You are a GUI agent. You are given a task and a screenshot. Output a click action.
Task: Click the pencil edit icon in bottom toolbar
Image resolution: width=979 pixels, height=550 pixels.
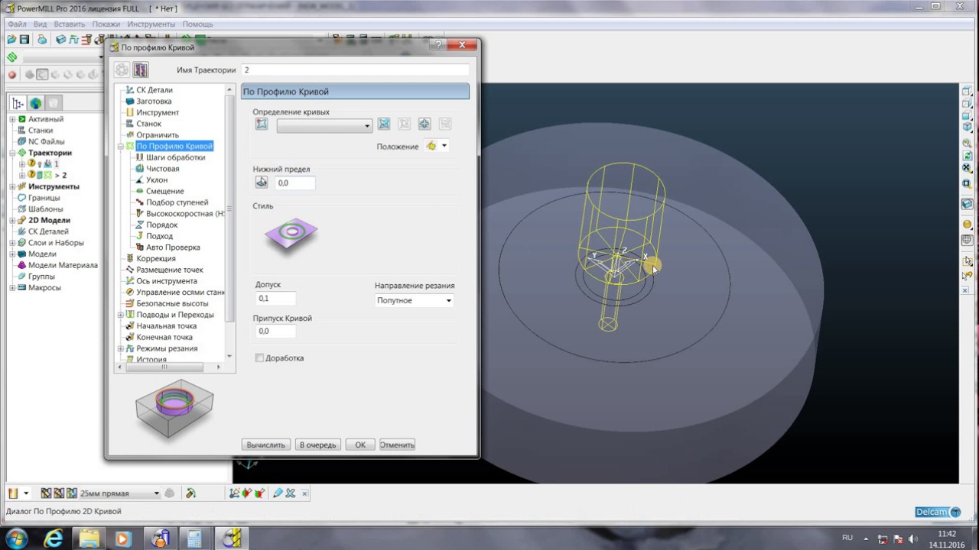pos(278,493)
